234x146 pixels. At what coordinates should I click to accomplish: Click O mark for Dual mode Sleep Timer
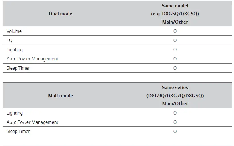tap(175, 68)
